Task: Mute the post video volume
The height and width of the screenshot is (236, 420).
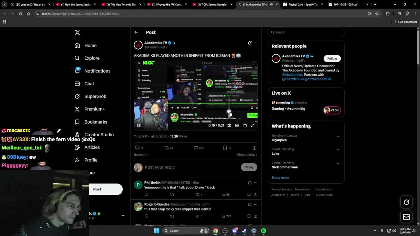Action: coord(229,125)
